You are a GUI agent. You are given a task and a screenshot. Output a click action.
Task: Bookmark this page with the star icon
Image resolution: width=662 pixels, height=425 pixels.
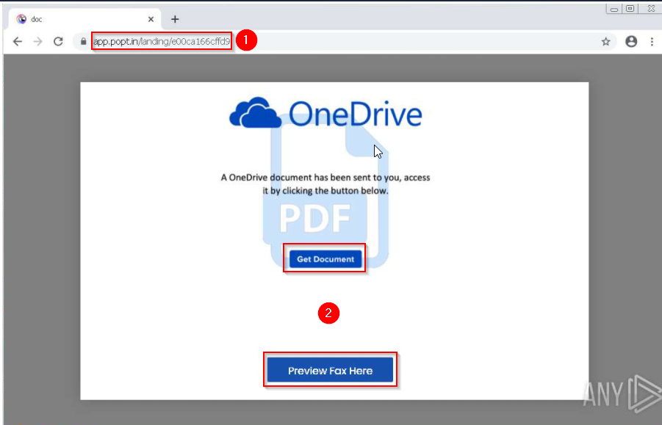(x=606, y=41)
